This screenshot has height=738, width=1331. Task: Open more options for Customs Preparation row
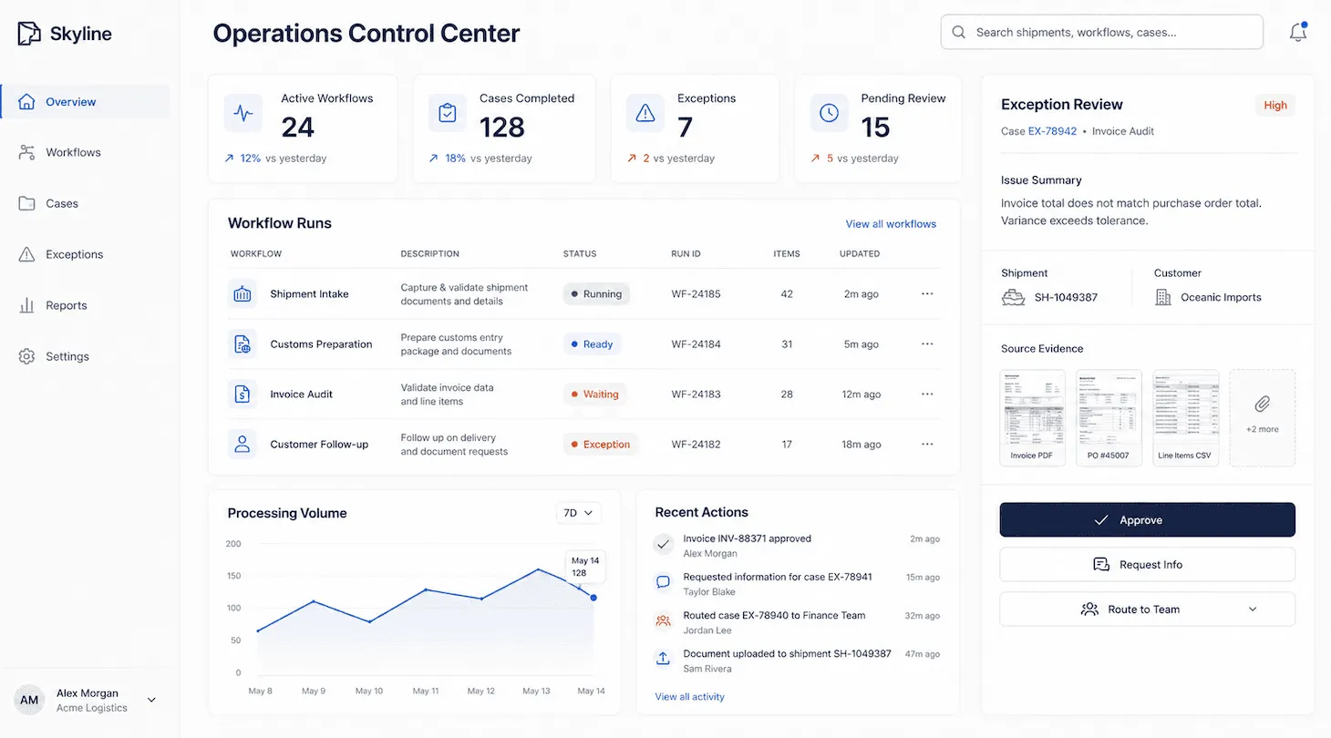pyautogui.click(x=927, y=344)
